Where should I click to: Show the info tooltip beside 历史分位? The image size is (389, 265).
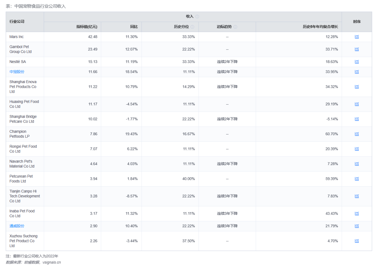click(192, 27)
